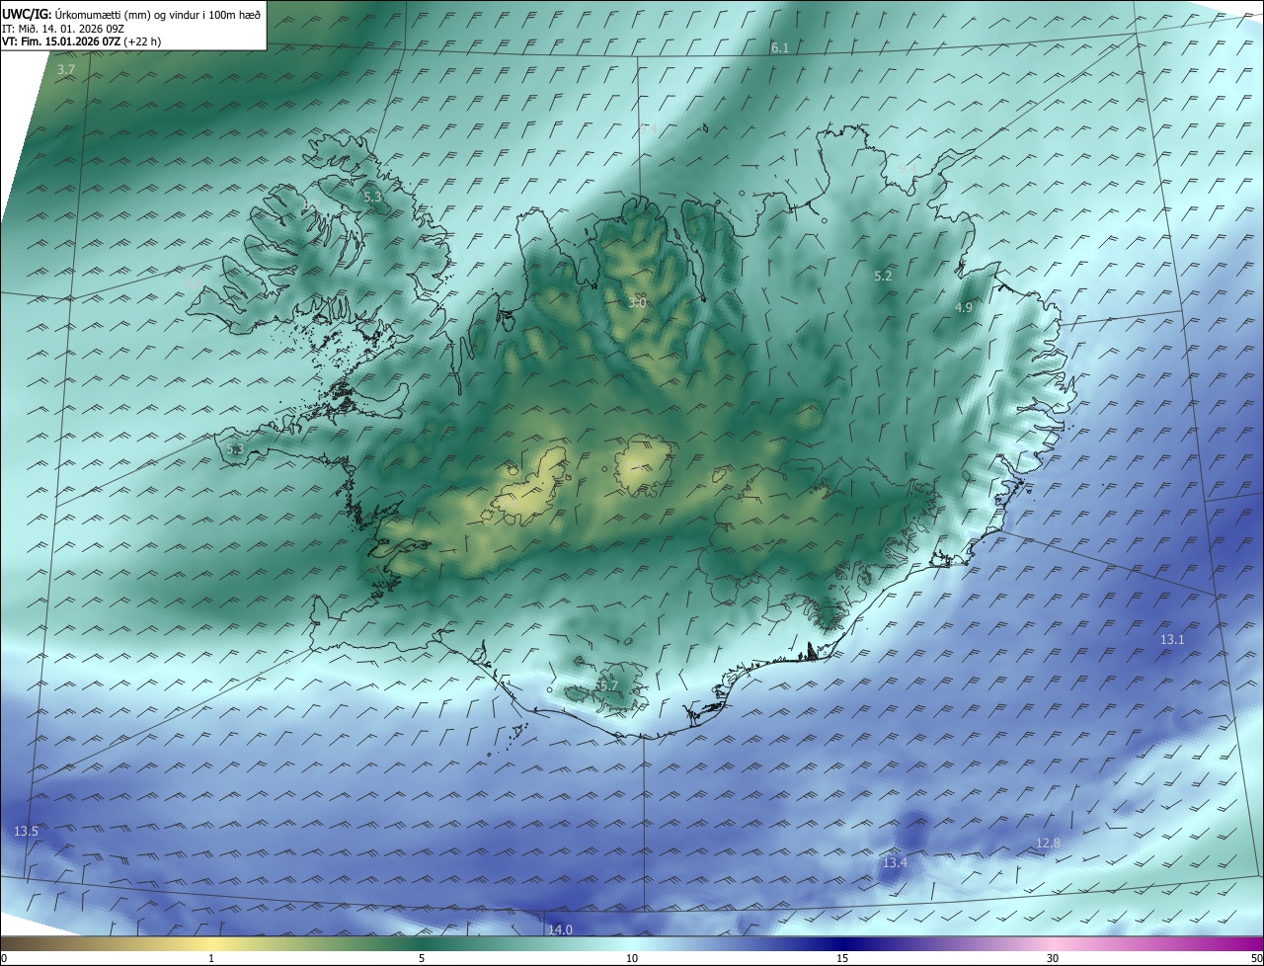The height and width of the screenshot is (966, 1264).
Task: Click the 3.0 value label on the map
Action: [x=637, y=302]
